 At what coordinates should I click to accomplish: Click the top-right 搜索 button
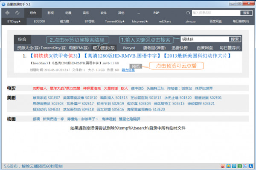click(246, 13)
